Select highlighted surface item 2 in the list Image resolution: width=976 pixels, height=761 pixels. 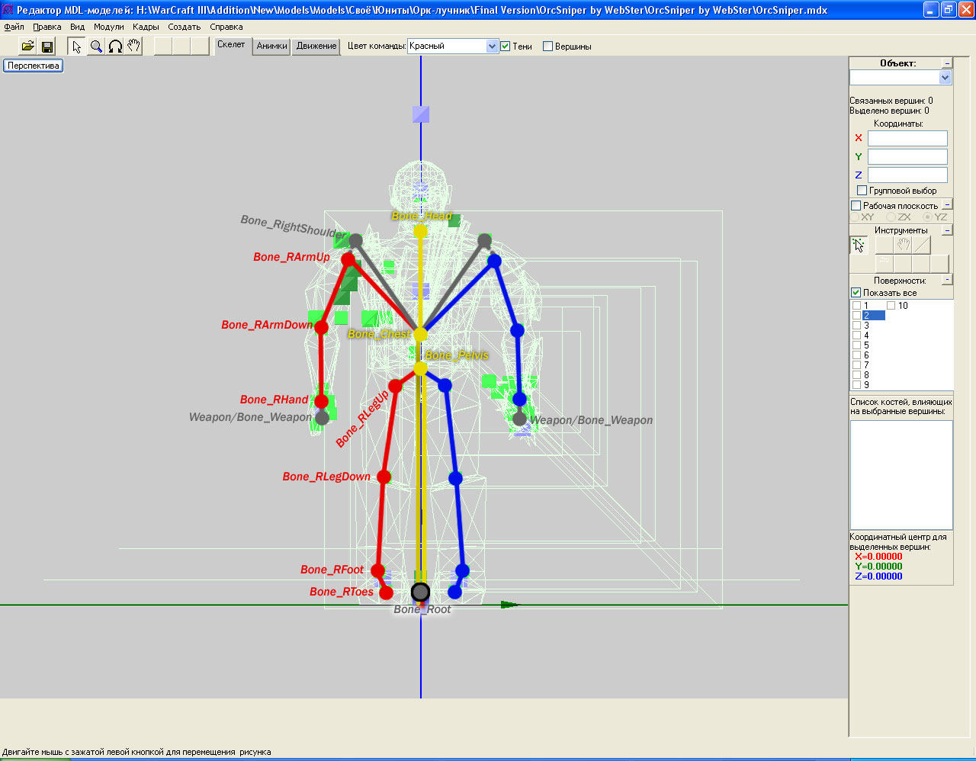[x=873, y=316]
